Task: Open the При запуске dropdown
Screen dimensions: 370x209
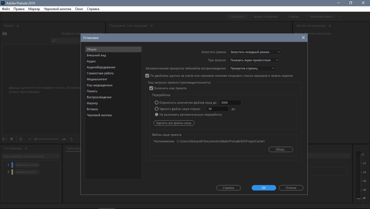Action: 254,60
